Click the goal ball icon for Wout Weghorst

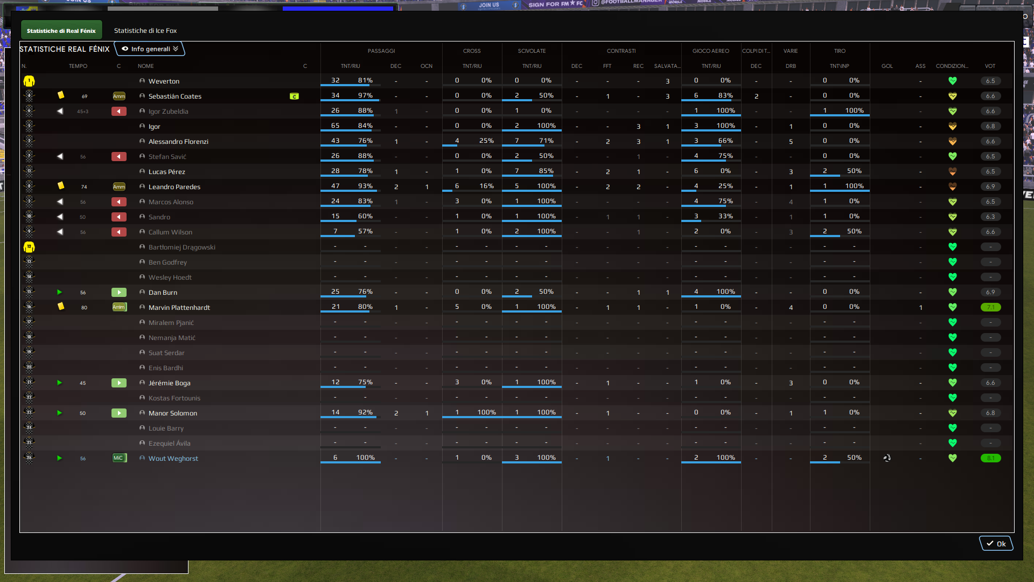(x=887, y=458)
